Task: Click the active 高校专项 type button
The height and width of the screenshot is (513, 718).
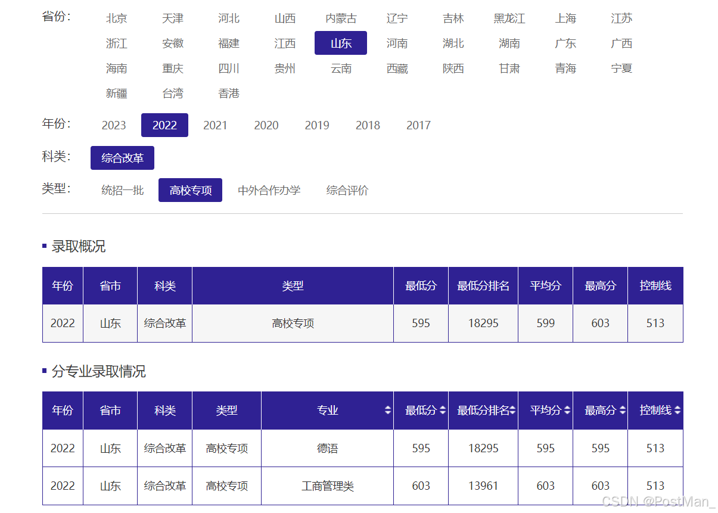Action: click(x=190, y=190)
